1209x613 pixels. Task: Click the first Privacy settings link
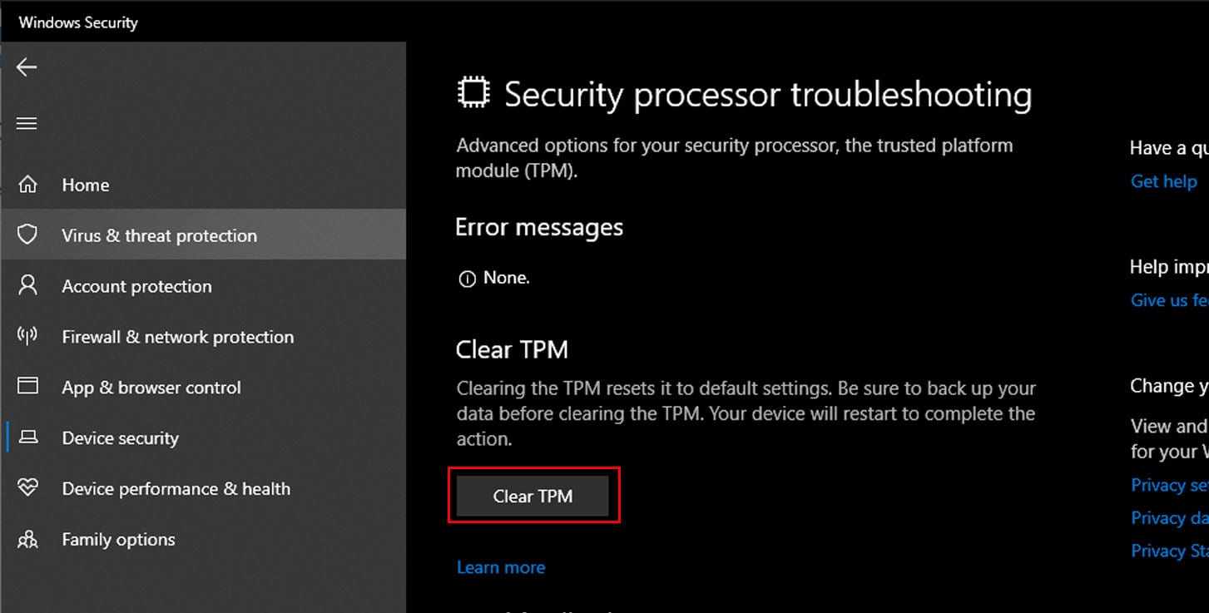tap(1169, 485)
